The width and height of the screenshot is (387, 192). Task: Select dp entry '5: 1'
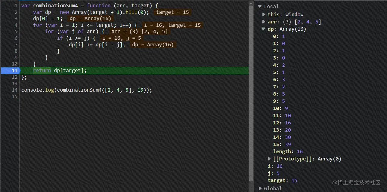pos(279,72)
